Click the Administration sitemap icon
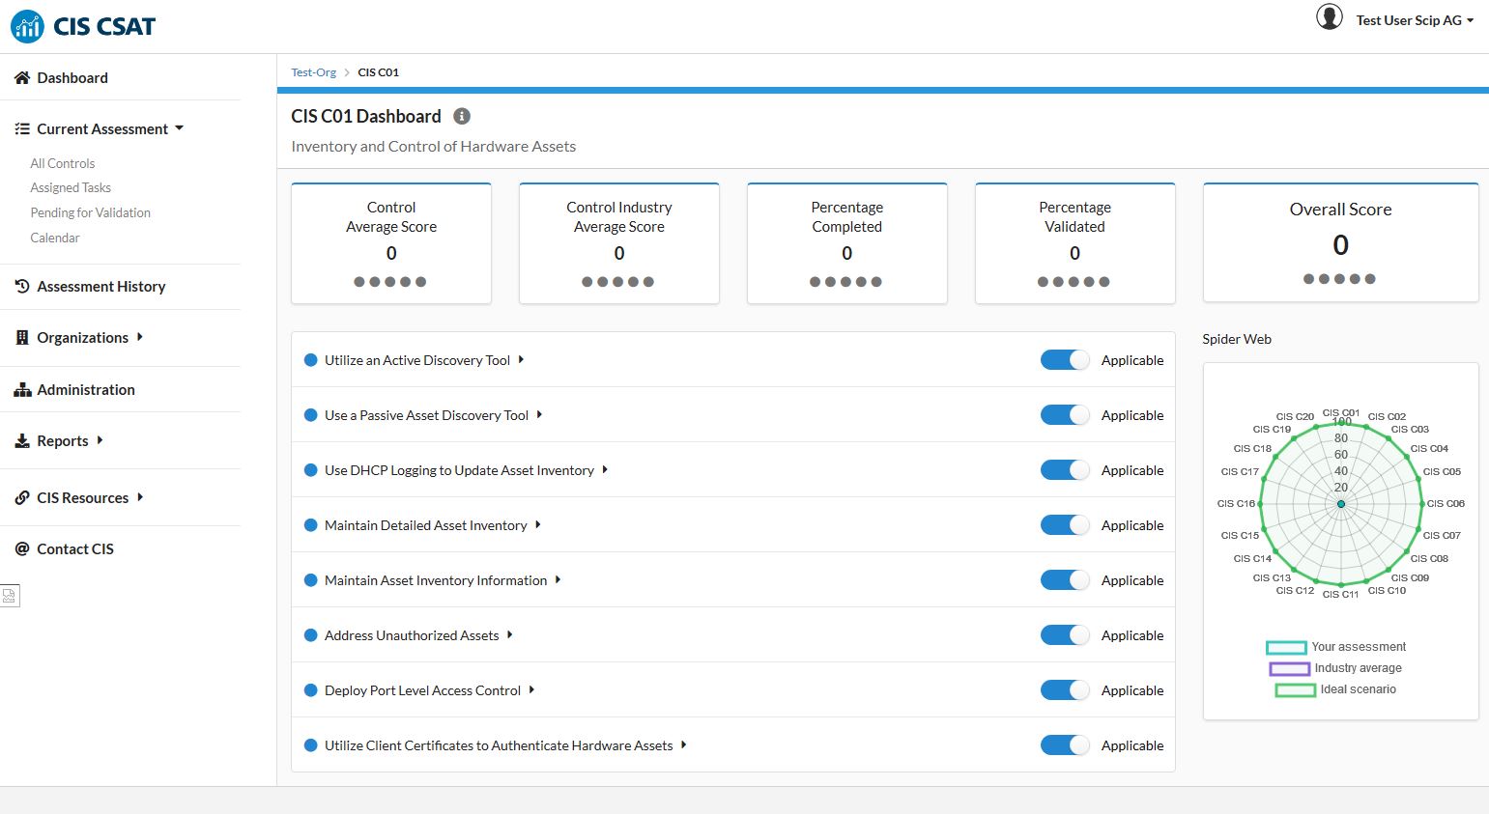Image resolution: width=1489 pixels, height=814 pixels. 22,389
